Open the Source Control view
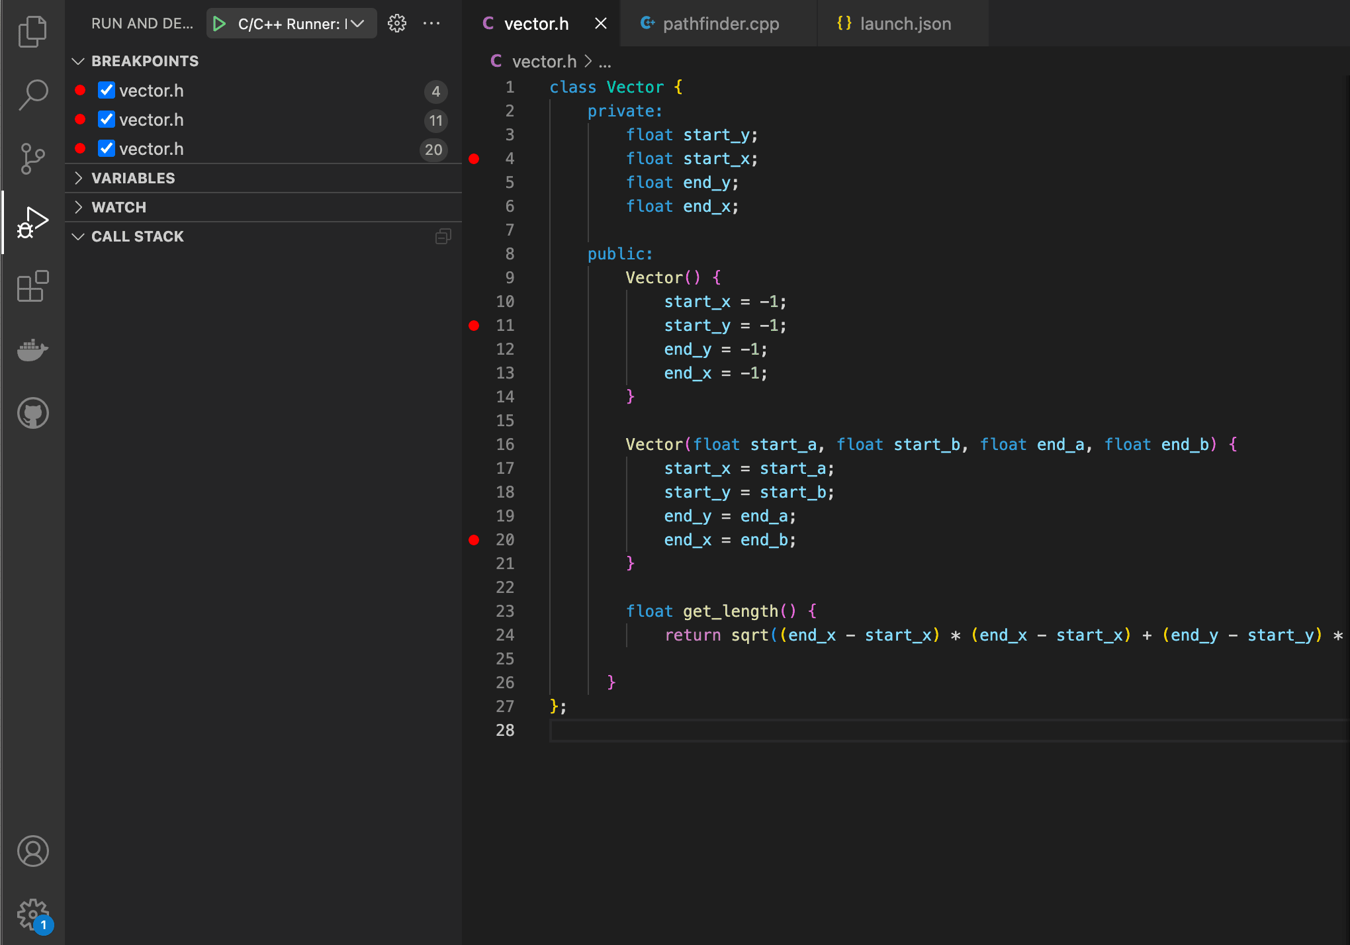Screen dimensions: 1350x945 32,158
